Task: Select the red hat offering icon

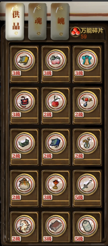Action: (24, 101)
